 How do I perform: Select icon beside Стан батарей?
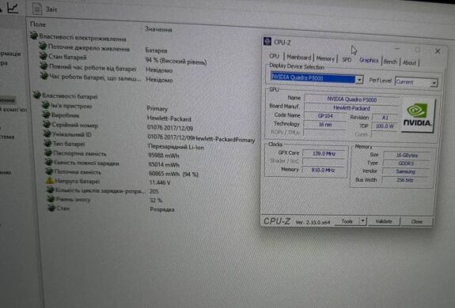[44, 55]
